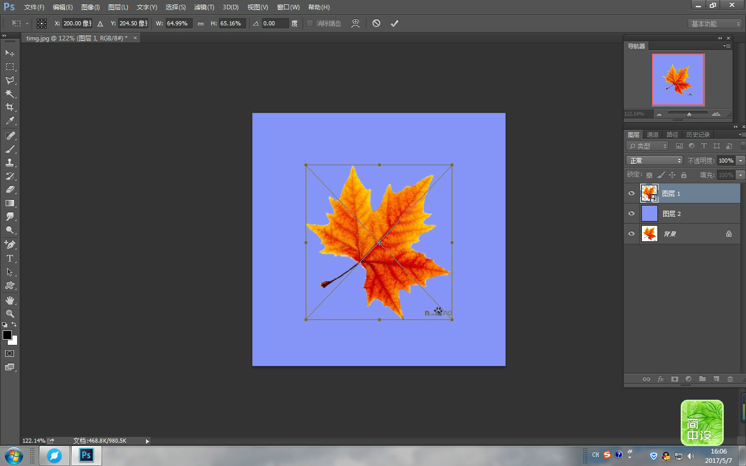Select the Horizontal Type tool
746x466 pixels.
[x=10, y=258]
